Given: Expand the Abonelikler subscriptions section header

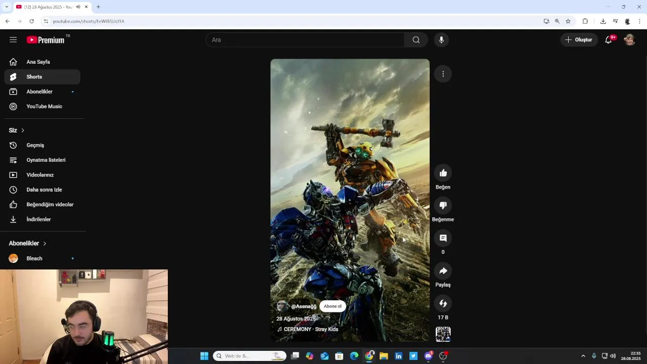Looking at the screenshot, I should click(x=28, y=244).
